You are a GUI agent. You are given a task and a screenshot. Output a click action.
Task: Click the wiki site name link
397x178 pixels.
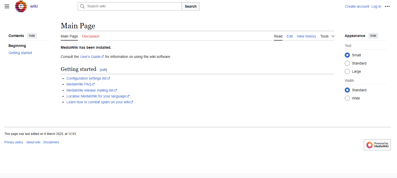click(x=34, y=6)
